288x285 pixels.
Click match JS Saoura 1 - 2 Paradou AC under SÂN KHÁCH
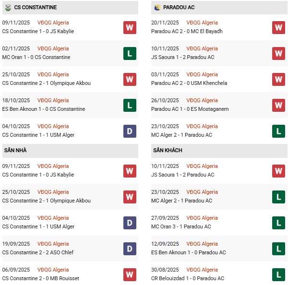click(182, 175)
